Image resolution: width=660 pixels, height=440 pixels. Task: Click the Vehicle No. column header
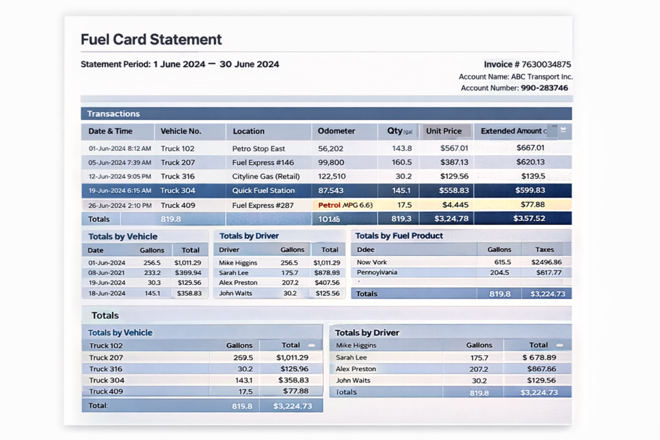tap(181, 131)
